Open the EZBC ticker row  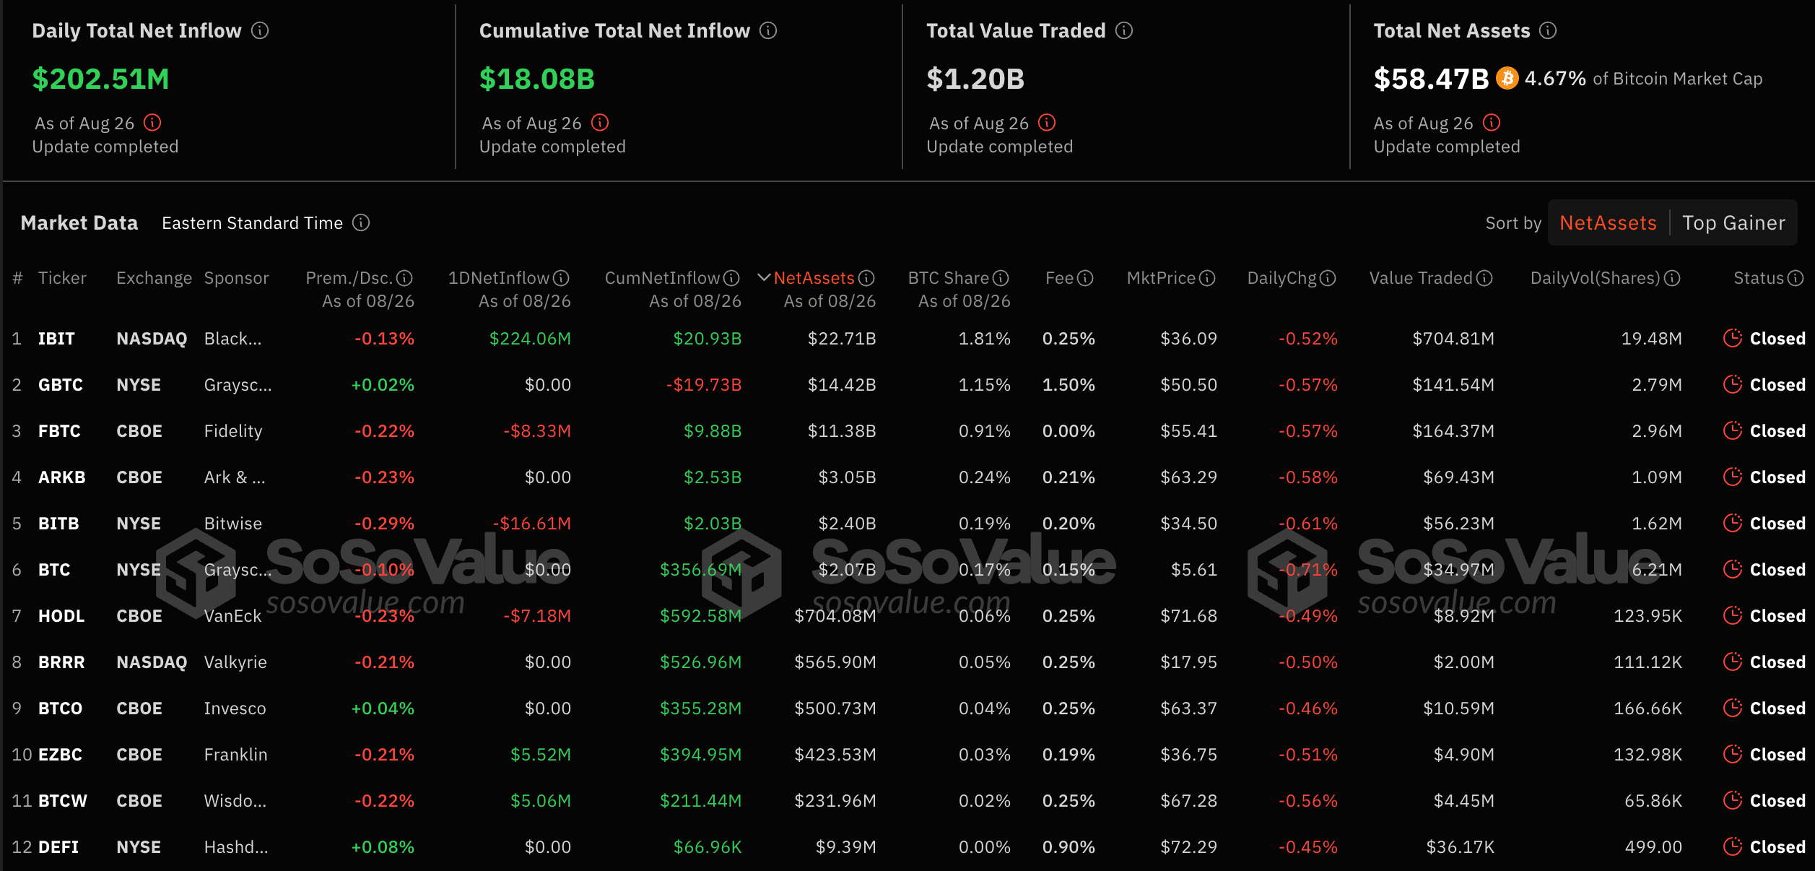907,754
